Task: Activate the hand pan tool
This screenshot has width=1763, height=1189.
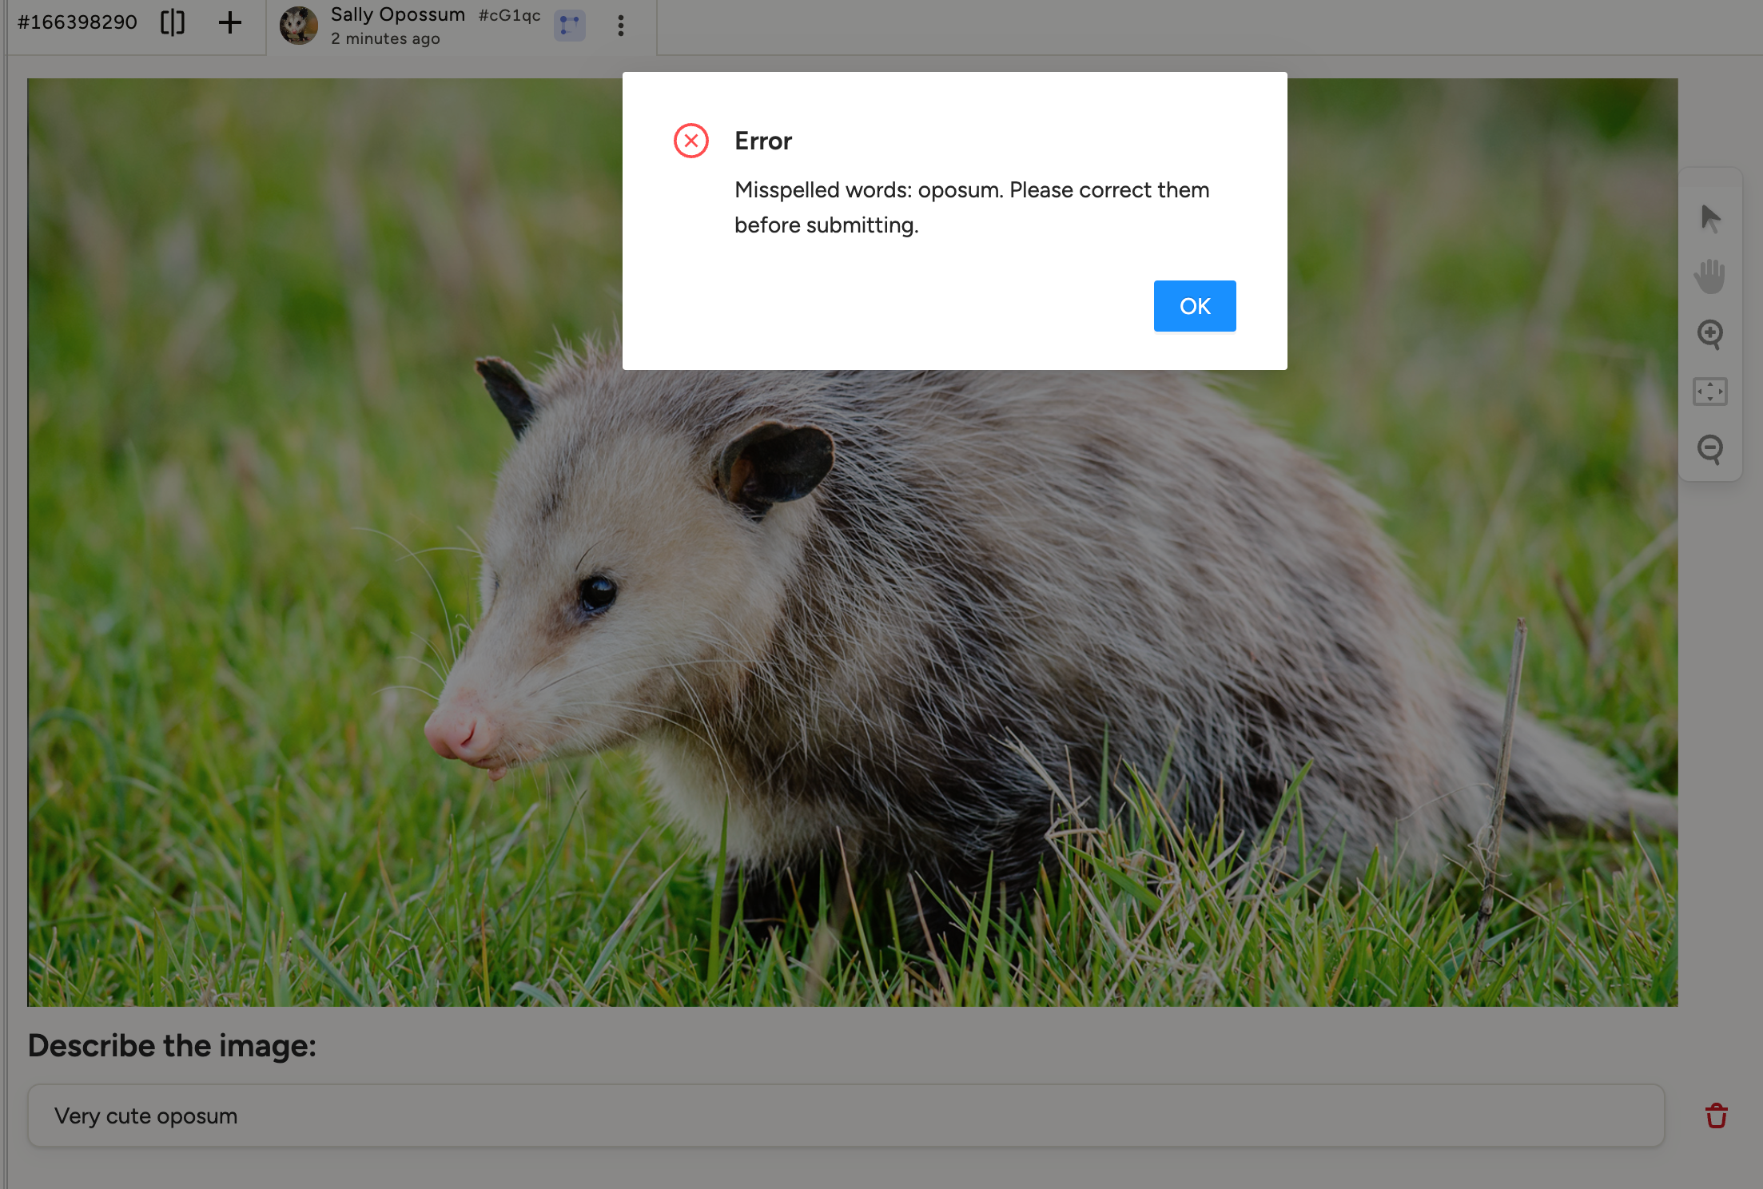Action: click(1711, 276)
